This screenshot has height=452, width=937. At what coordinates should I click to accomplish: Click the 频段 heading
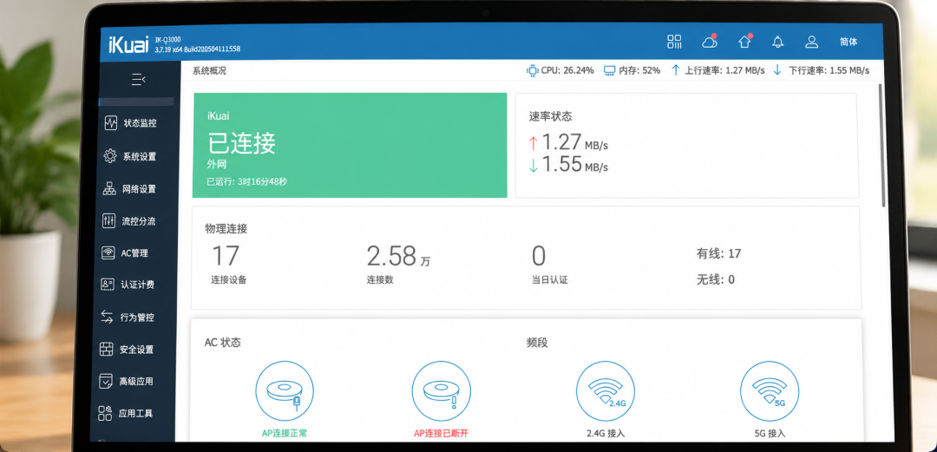[x=537, y=343]
